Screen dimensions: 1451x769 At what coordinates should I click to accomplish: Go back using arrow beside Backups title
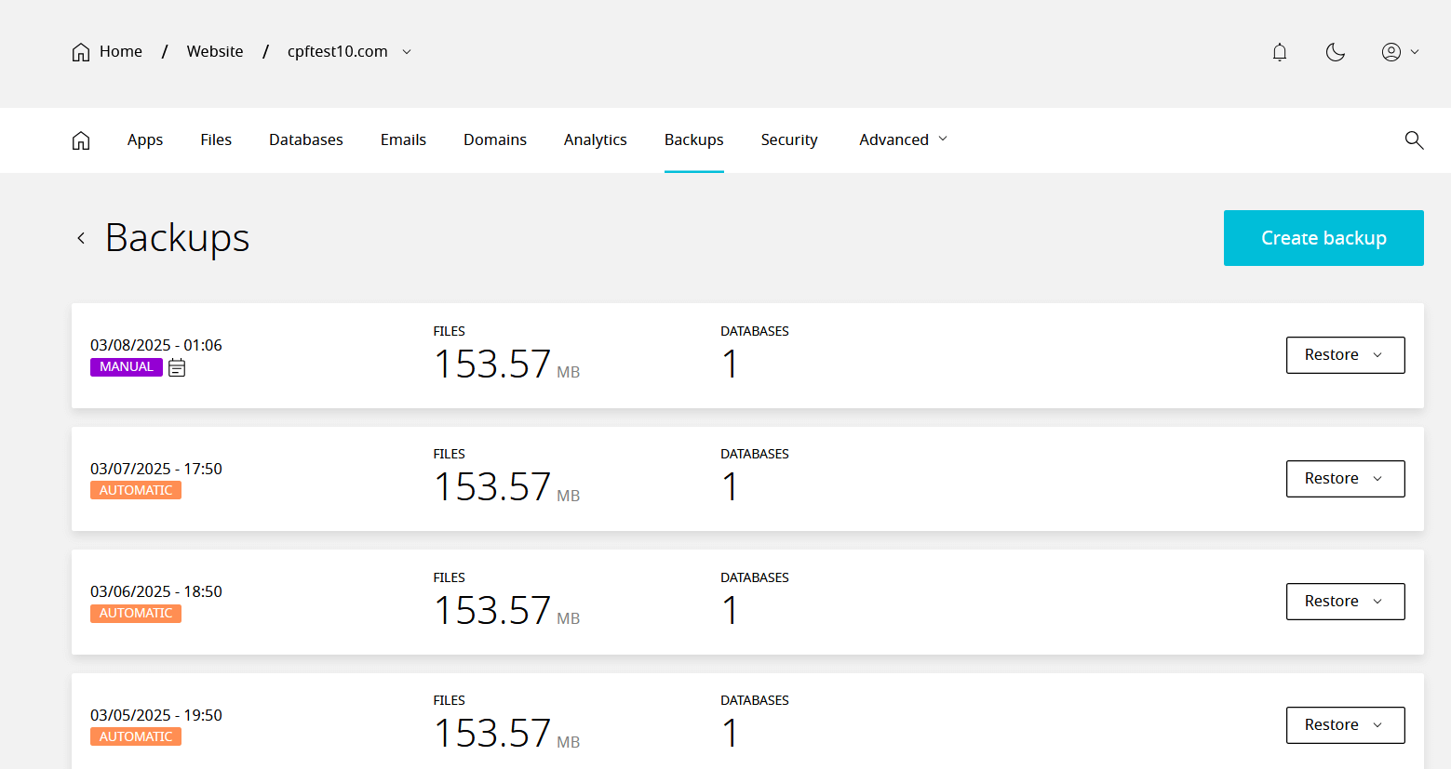click(81, 238)
